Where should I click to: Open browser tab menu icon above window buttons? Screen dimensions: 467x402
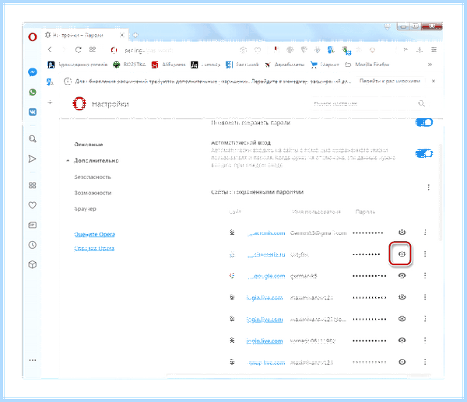point(387,27)
